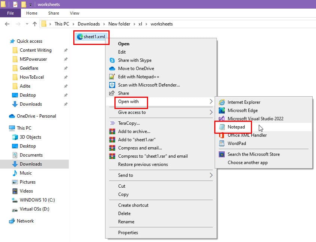Screen dimensions: 316x242
Task: Click the Internet Explorer icon in submenu
Action: (x=222, y=102)
